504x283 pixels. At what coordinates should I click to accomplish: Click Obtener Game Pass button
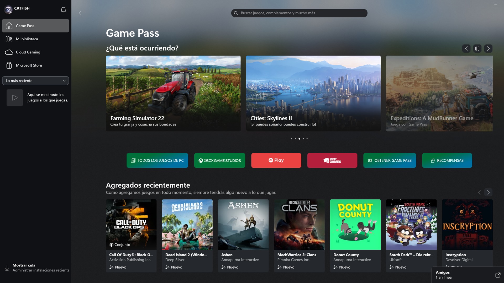click(x=390, y=160)
